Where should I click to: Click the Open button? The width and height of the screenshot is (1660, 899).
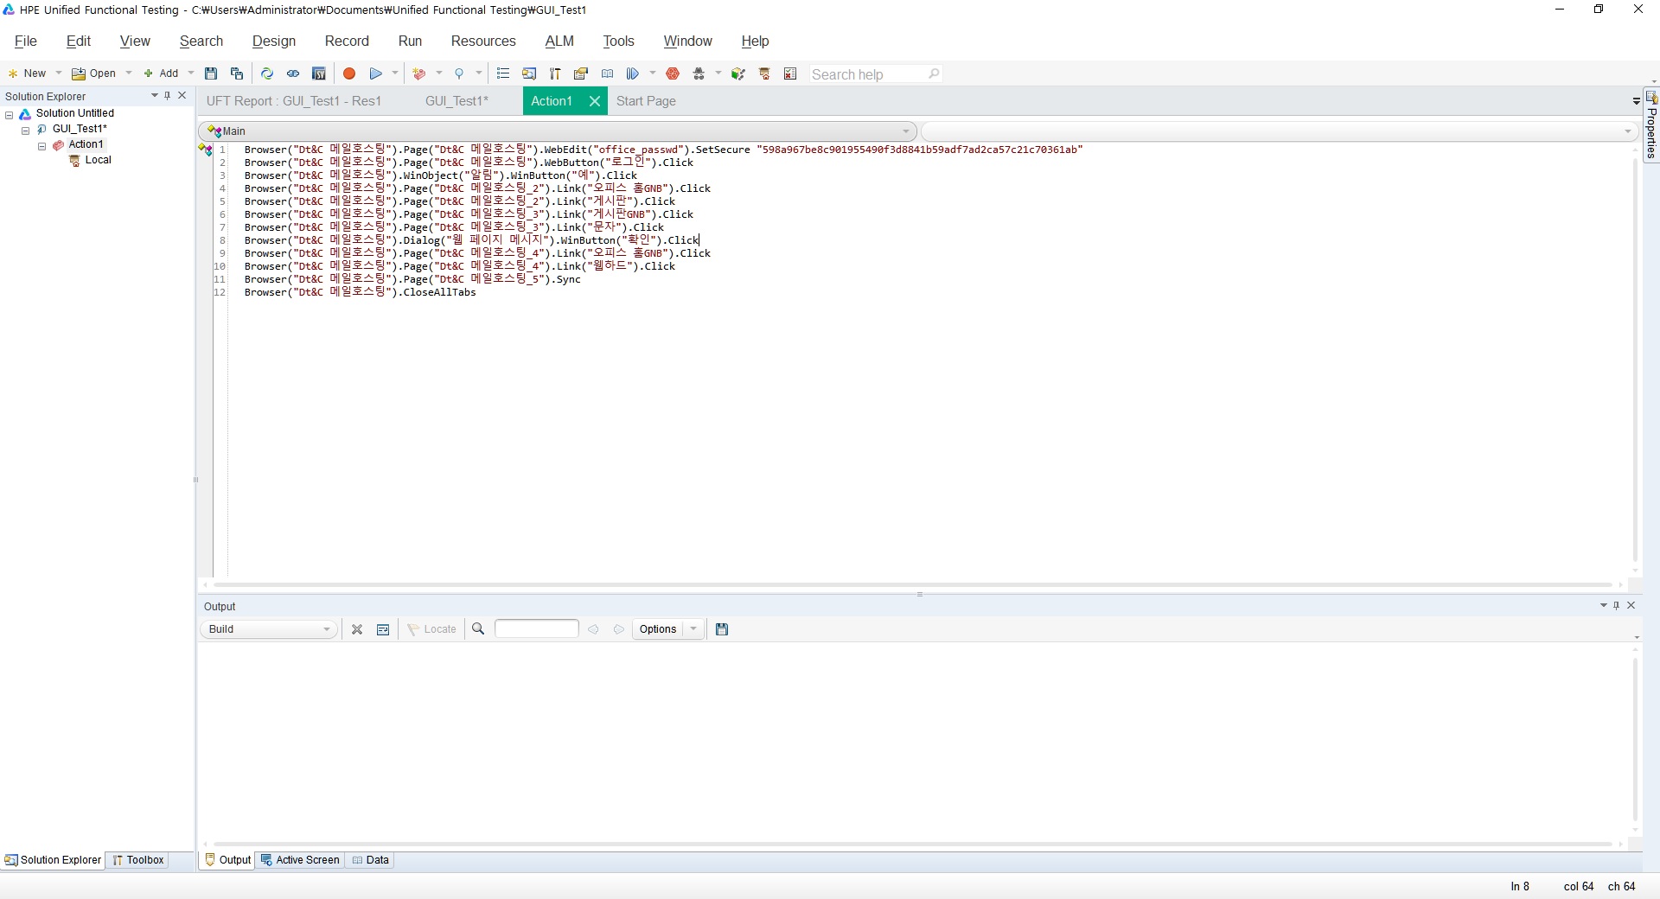point(94,73)
